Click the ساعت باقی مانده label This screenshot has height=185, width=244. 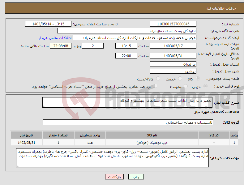click(35, 46)
